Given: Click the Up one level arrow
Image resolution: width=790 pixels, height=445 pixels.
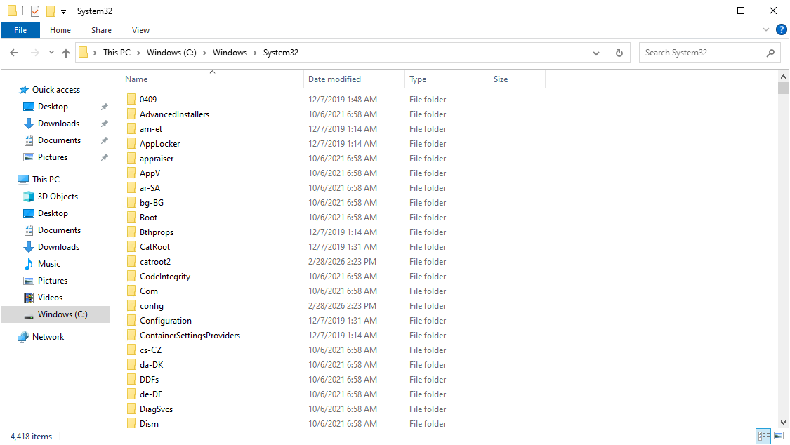Looking at the screenshot, I should [x=66, y=53].
